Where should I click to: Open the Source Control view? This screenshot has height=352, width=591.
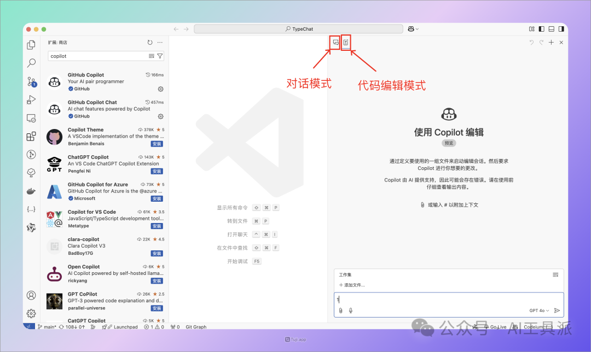pyautogui.click(x=31, y=81)
